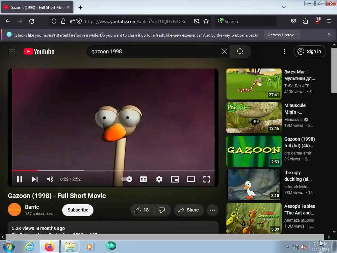
Task: Click the YouTube URL address field
Action: tap(136, 21)
